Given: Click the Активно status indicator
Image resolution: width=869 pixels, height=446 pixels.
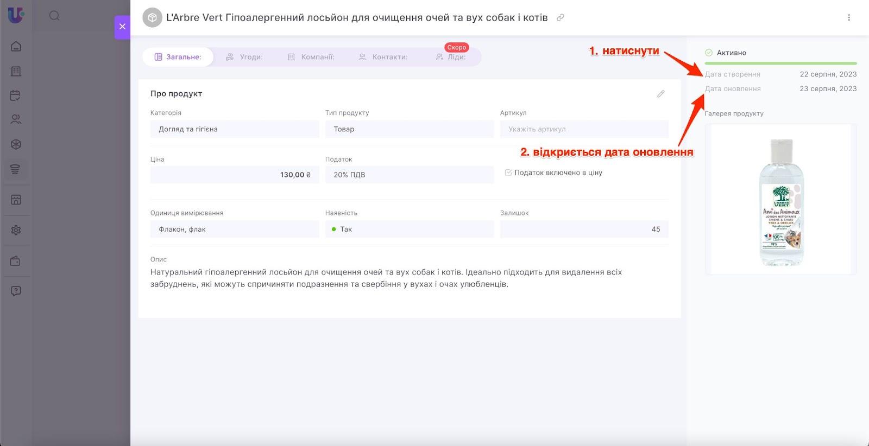Looking at the screenshot, I should (726, 53).
